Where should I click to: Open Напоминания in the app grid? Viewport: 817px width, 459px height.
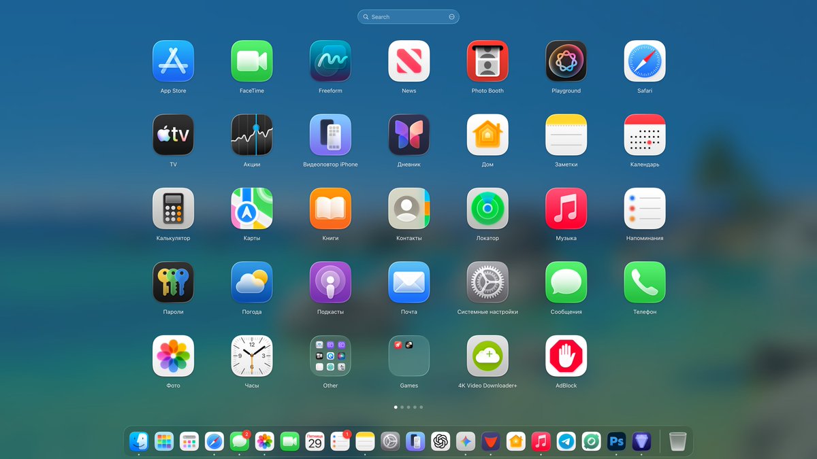pyautogui.click(x=645, y=209)
